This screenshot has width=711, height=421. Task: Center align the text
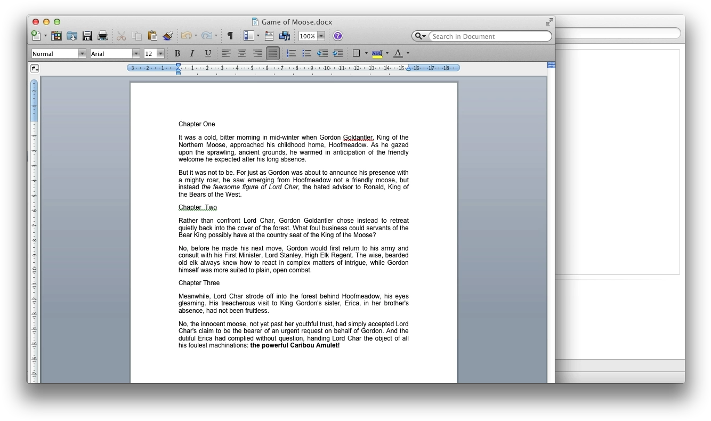click(242, 53)
